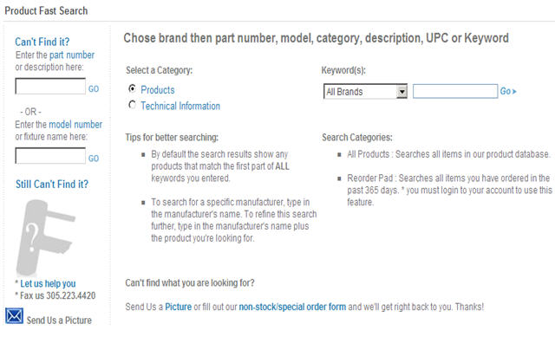Select the Technical Information radio button
Screen dimensions: 555x337
click(132, 105)
